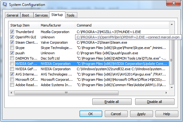The image size is (183, 122).
Task: Check the Adobe Reader startup checkbox
Action: point(12,85)
